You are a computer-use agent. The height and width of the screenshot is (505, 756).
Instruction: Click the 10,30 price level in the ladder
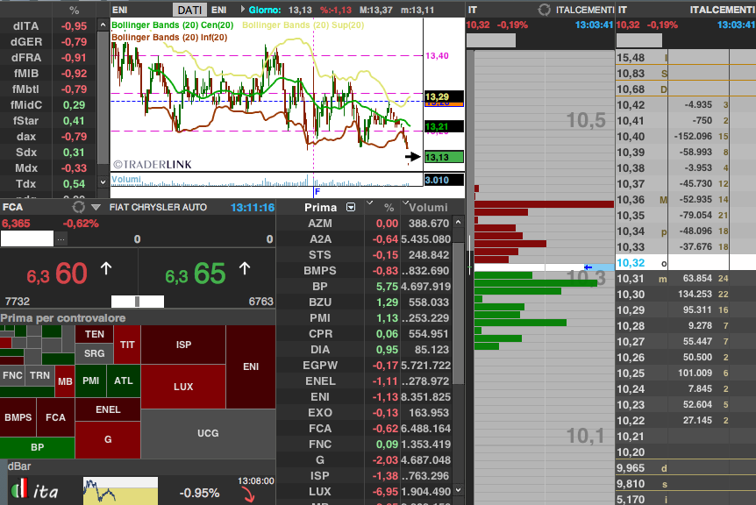point(631,294)
